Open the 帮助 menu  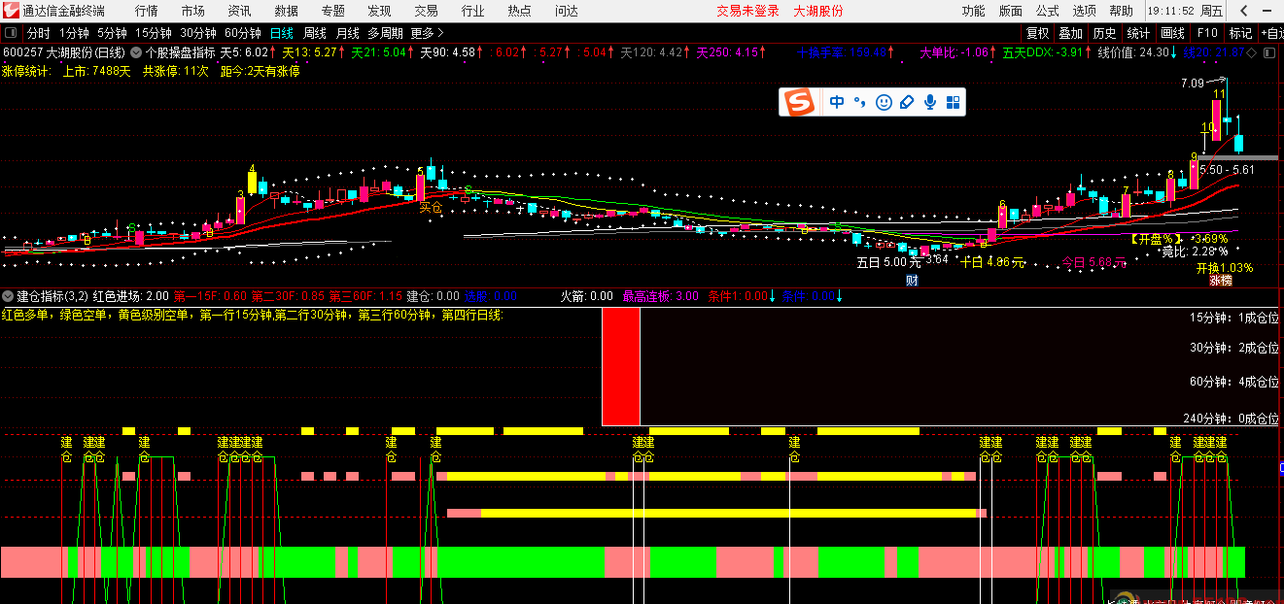coord(1121,11)
